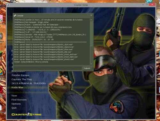Choose the 2K19 ATRAPA AL TRAIDOR entry
Image resolution: width=160 pixels, height=121 pixels.
pyautogui.click(x=29, y=83)
